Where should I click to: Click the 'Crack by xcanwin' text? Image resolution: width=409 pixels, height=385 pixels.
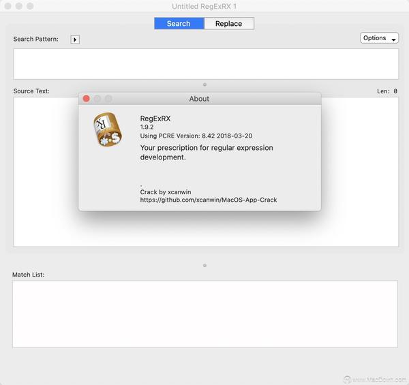pos(166,192)
